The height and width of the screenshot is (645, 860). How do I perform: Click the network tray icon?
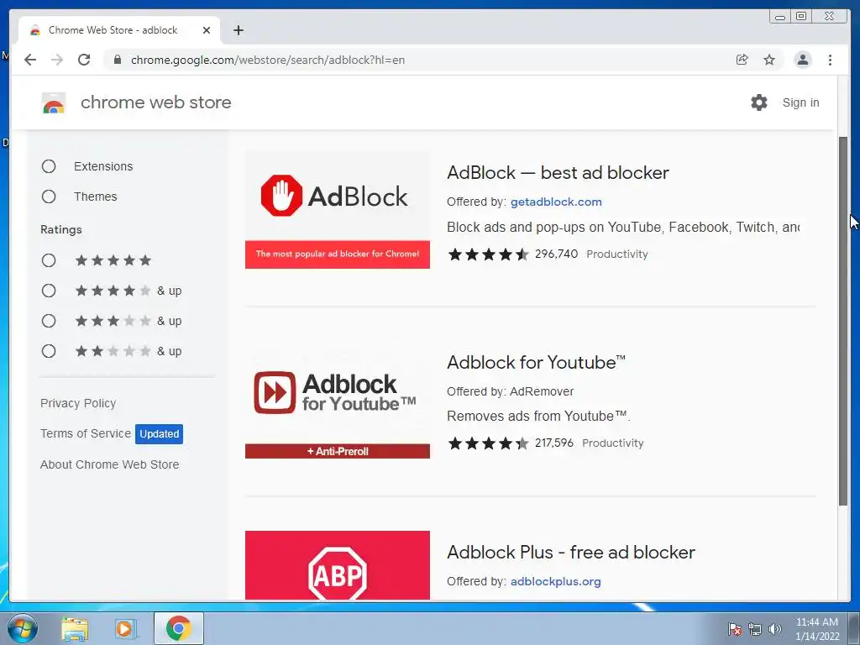tap(755, 629)
